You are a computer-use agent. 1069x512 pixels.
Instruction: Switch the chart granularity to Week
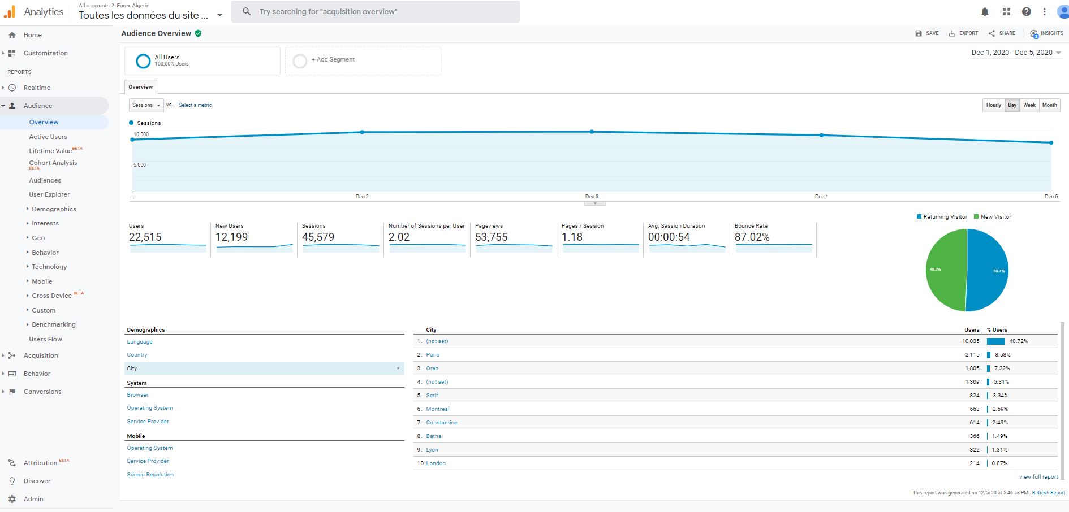coord(1029,105)
